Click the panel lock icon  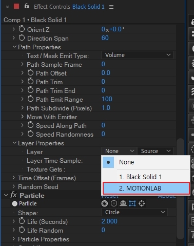coord(27,6)
